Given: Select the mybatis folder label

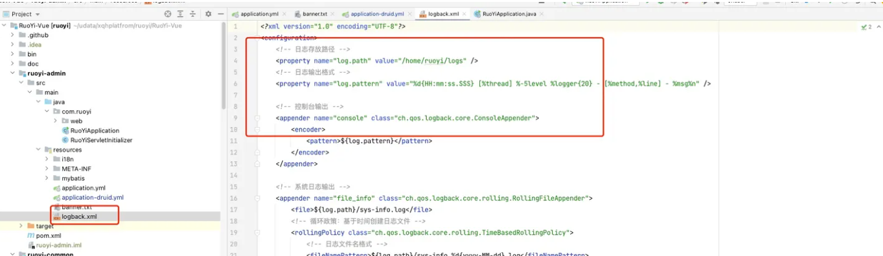Looking at the screenshot, I should [x=73, y=178].
